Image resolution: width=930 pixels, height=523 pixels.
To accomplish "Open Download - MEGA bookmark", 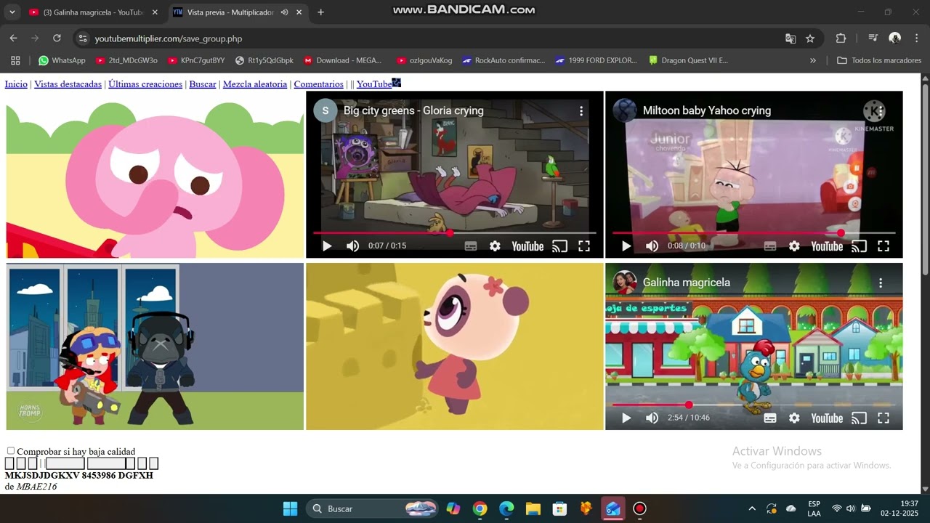I will 343,60.
